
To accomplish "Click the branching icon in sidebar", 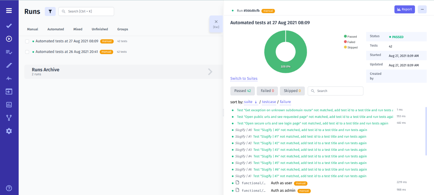I will pyautogui.click(x=9, y=117).
